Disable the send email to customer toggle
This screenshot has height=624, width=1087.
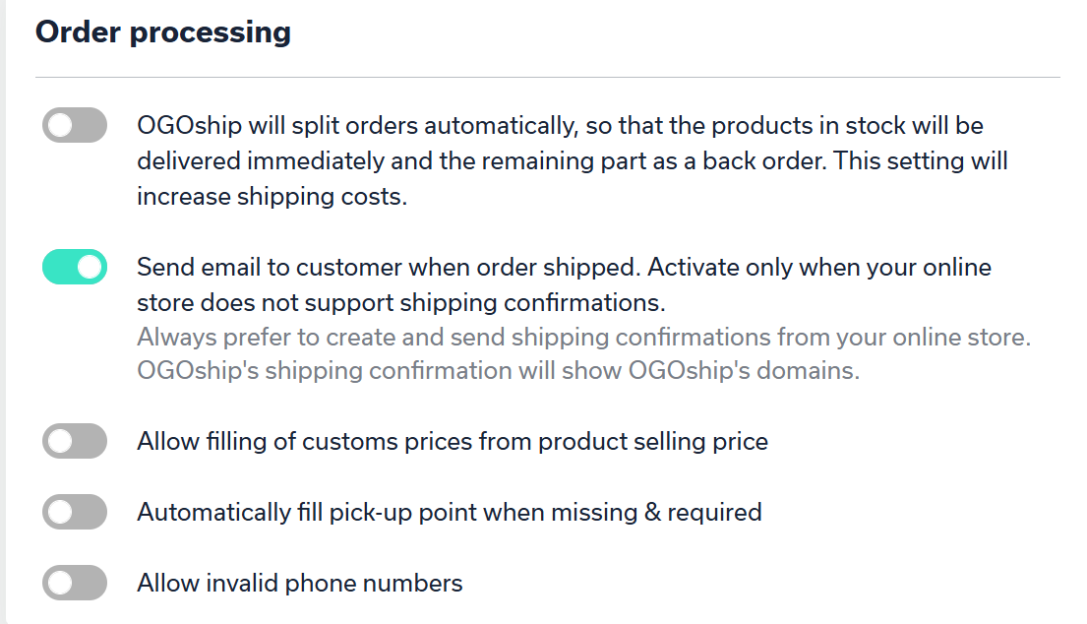[x=75, y=268]
